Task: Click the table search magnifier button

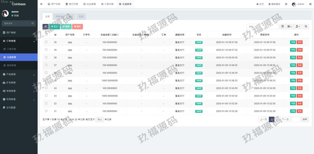Action: click(x=306, y=27)
